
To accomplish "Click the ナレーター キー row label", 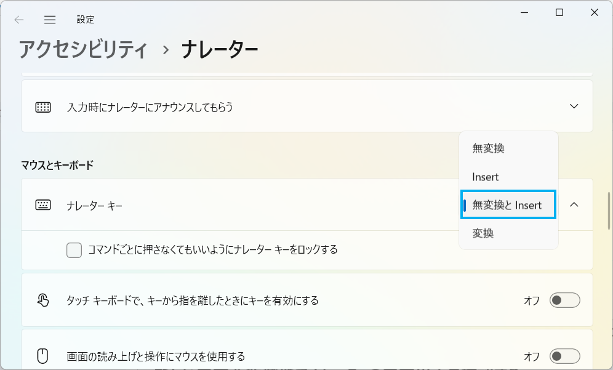I will (x=95, y=206).
